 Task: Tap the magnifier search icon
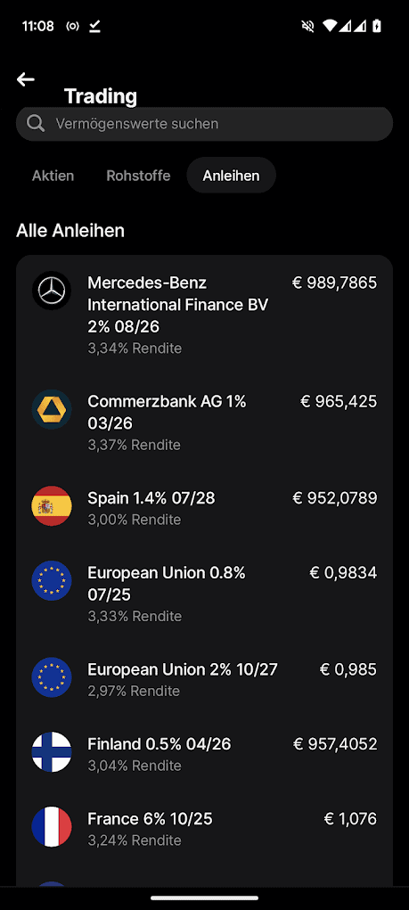pyautogui.click(x=36, y=124)
